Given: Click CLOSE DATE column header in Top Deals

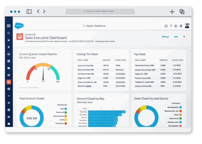Looking at the screenshot, I should tap(177, 60).
